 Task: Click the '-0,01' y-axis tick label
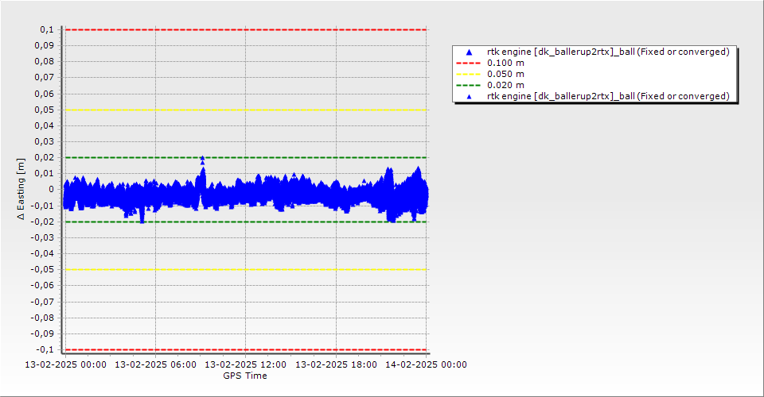43,206
